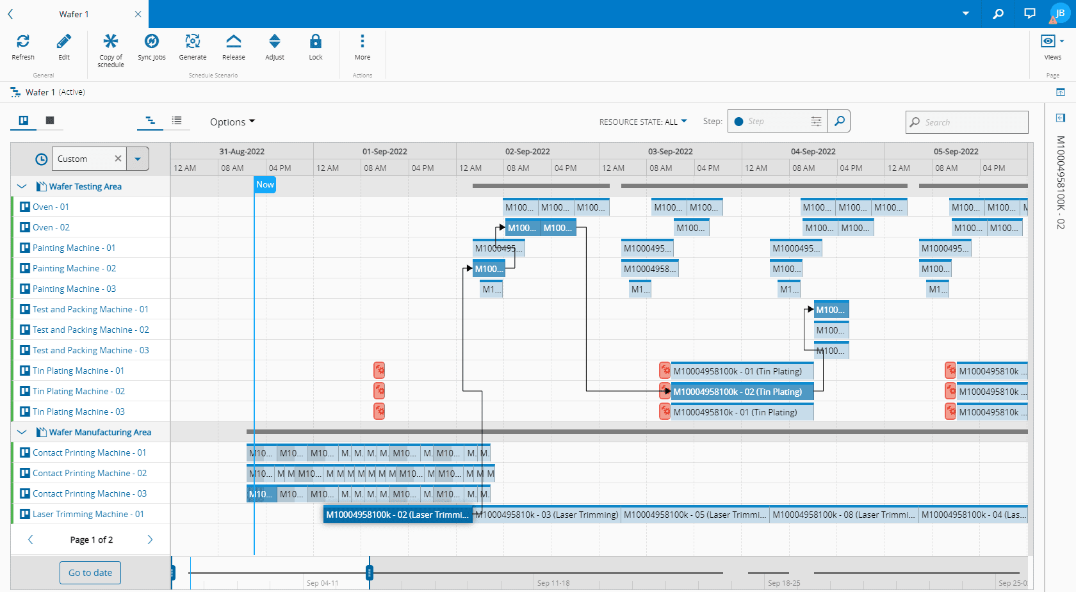1076x592 pixels.
Task: Switch to the list view toggle
Action: pos(177,120)
